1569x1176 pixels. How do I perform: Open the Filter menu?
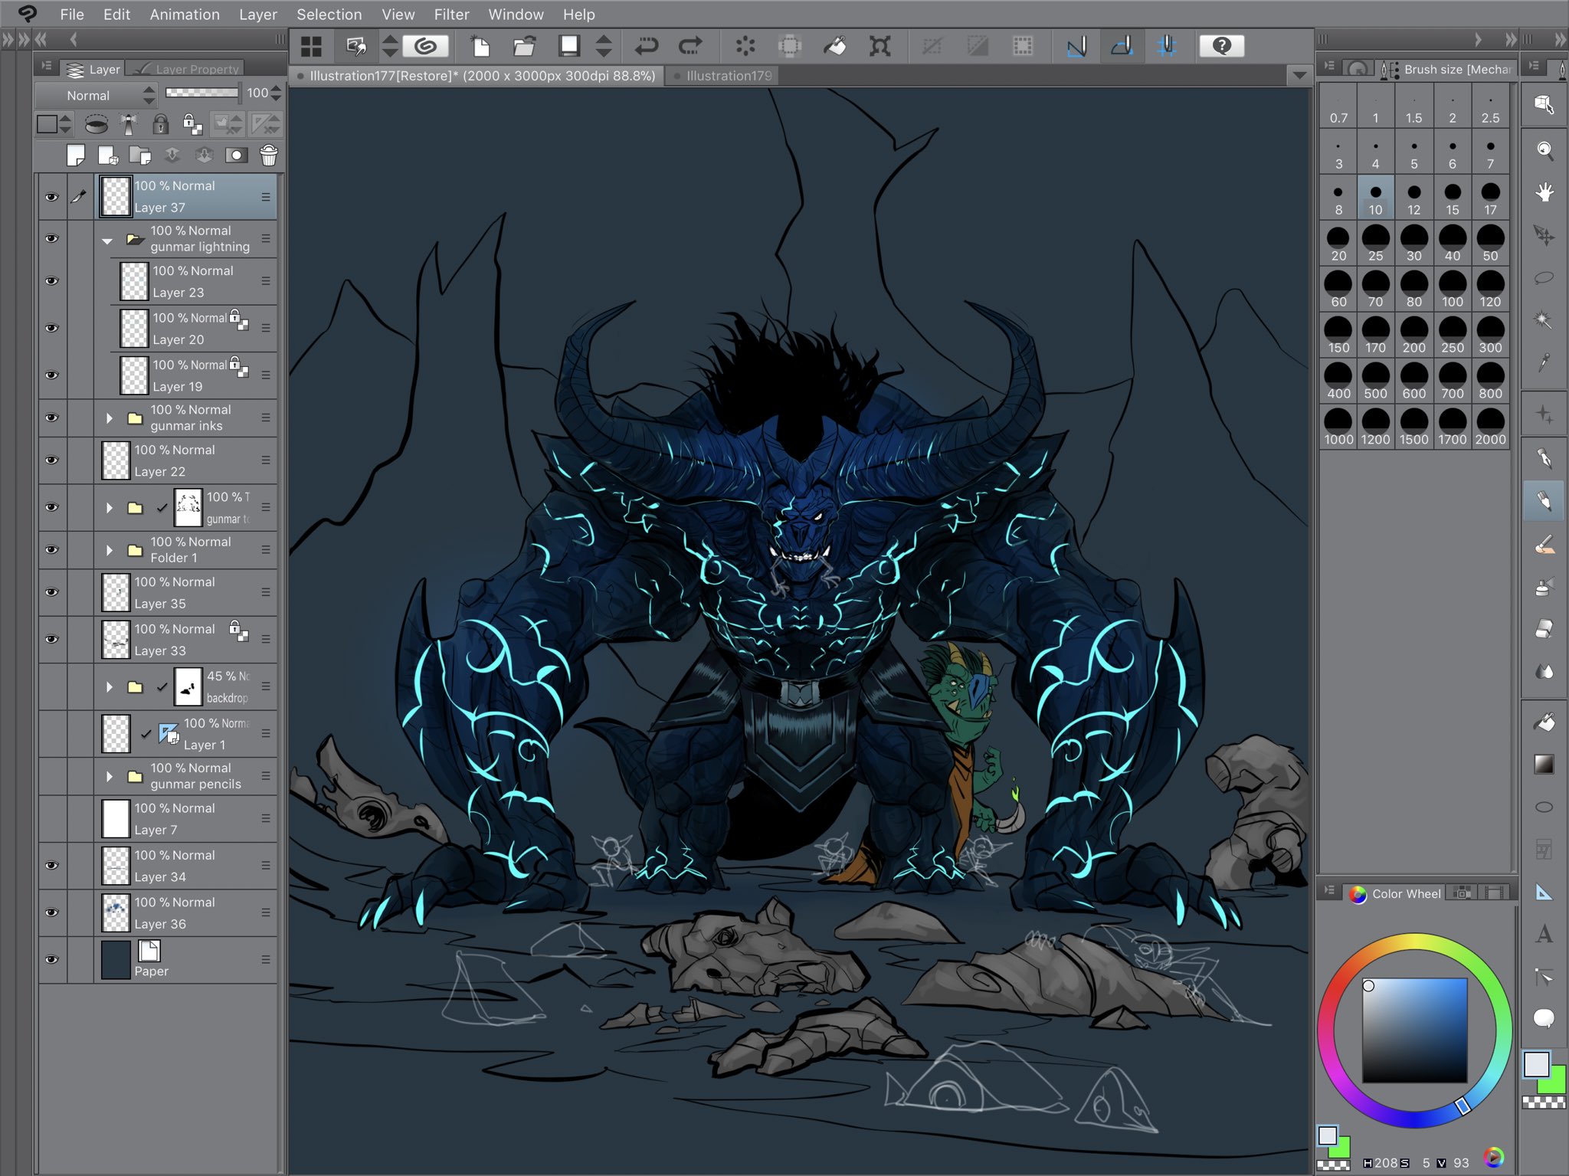pos(451,15)
